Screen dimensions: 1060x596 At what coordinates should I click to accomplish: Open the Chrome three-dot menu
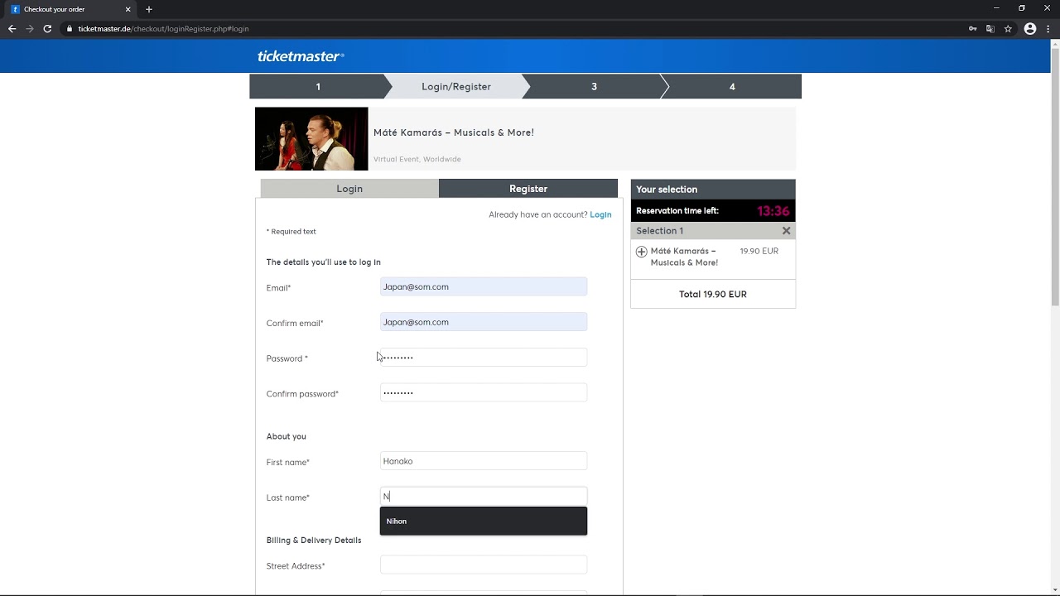[x=1048, y=29]
